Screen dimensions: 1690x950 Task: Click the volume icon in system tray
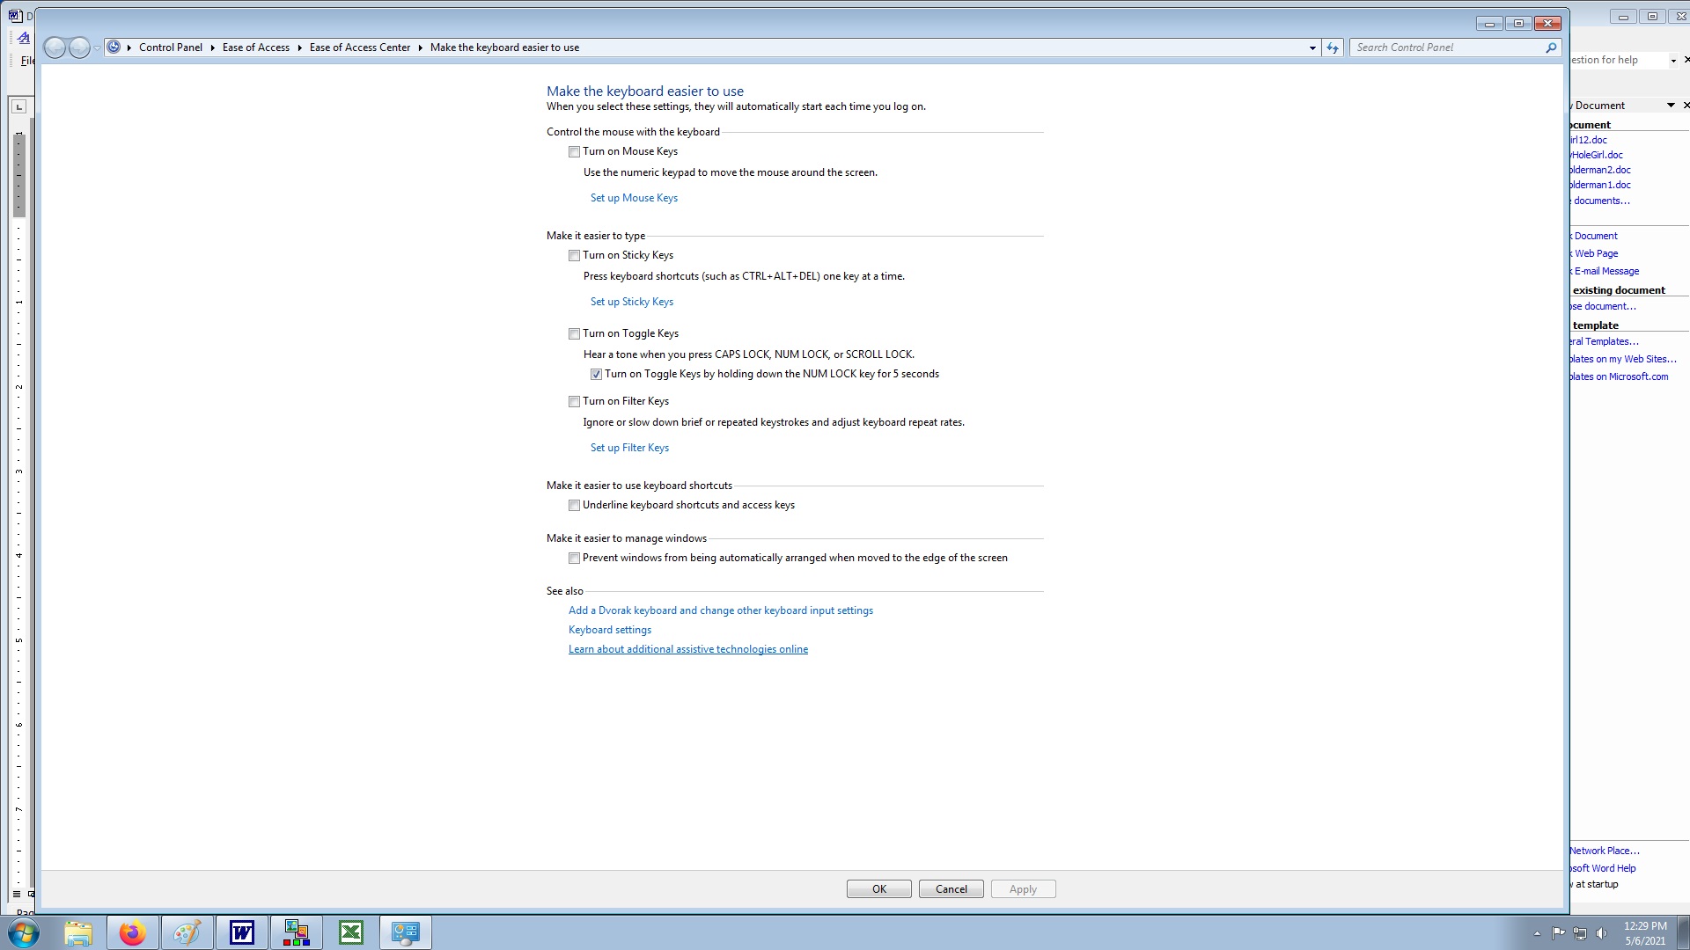coord(1601,933)
